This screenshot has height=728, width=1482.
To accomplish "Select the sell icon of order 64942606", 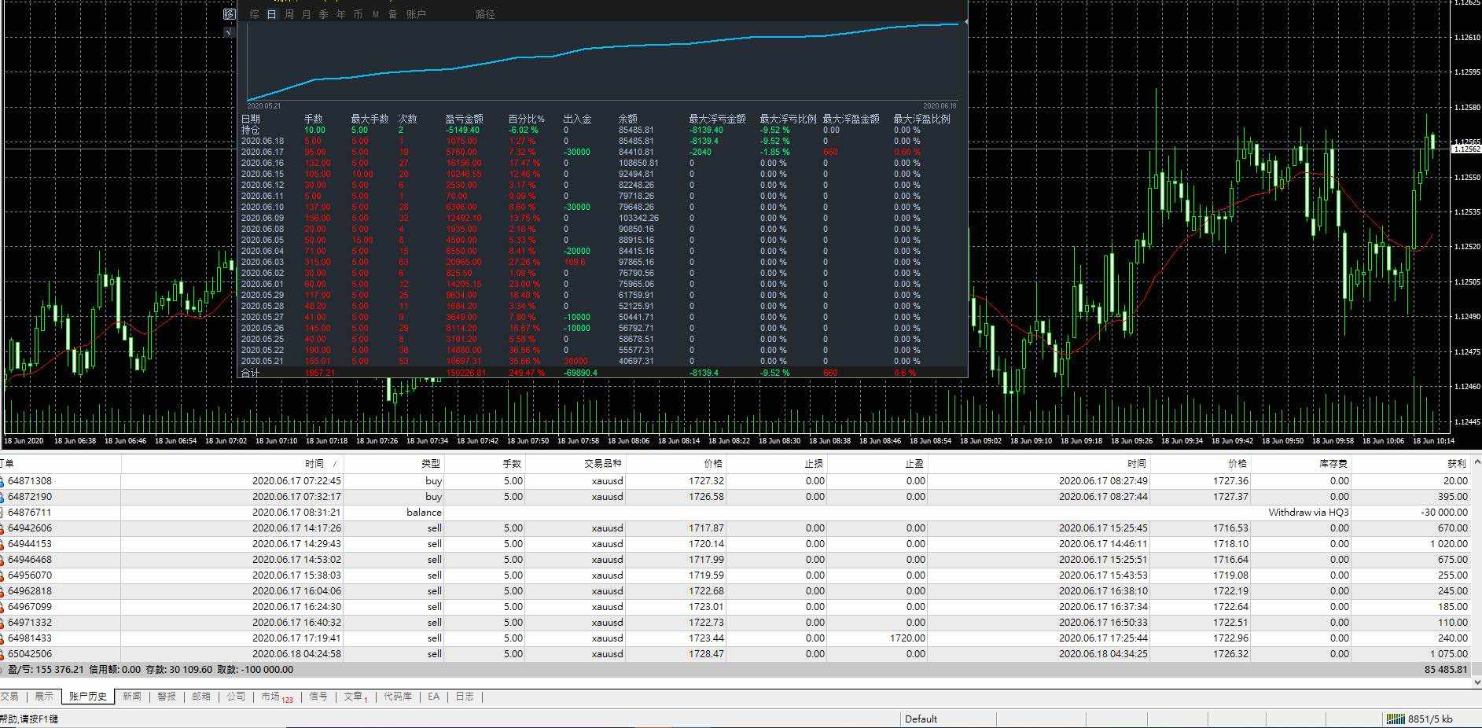I will coord(2,528).
